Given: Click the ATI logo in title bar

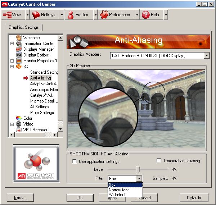Looking at the screenshot, I should (4, 4).
